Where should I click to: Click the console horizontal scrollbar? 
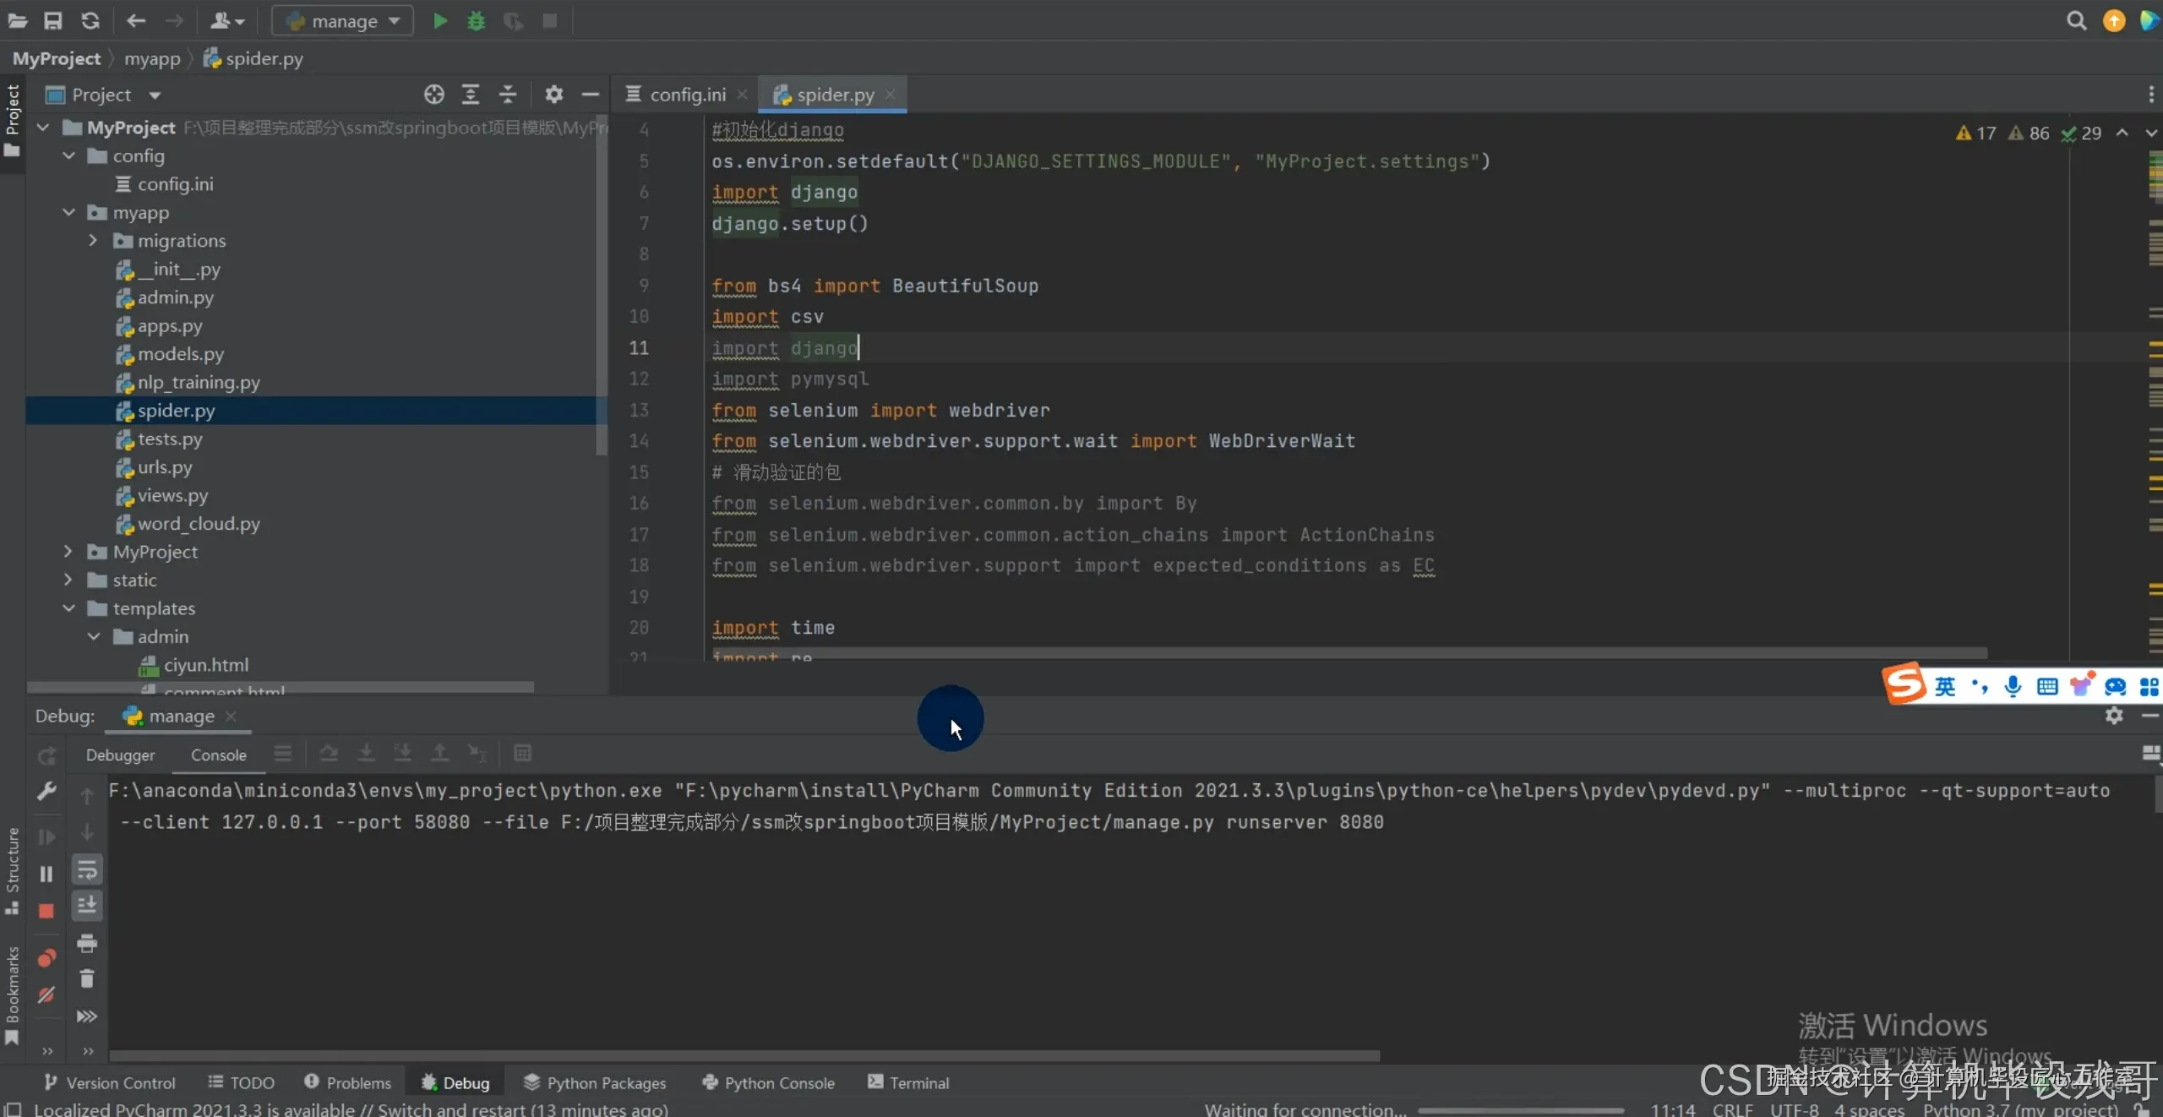click(x=744, y=1055)
